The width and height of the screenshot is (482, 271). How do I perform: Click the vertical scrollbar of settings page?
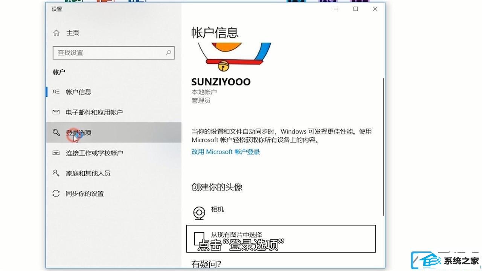[x=383, y=147]
